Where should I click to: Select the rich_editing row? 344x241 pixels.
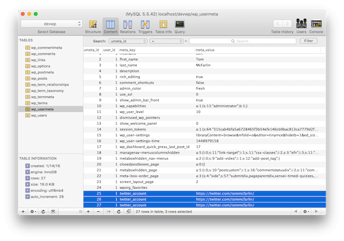click(204, 77)
